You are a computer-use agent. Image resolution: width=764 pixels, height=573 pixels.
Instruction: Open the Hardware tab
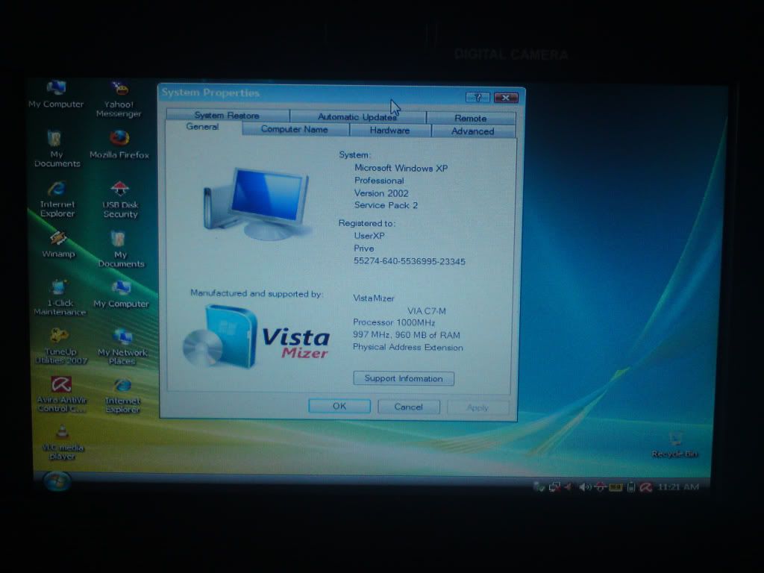click(389, 131)
